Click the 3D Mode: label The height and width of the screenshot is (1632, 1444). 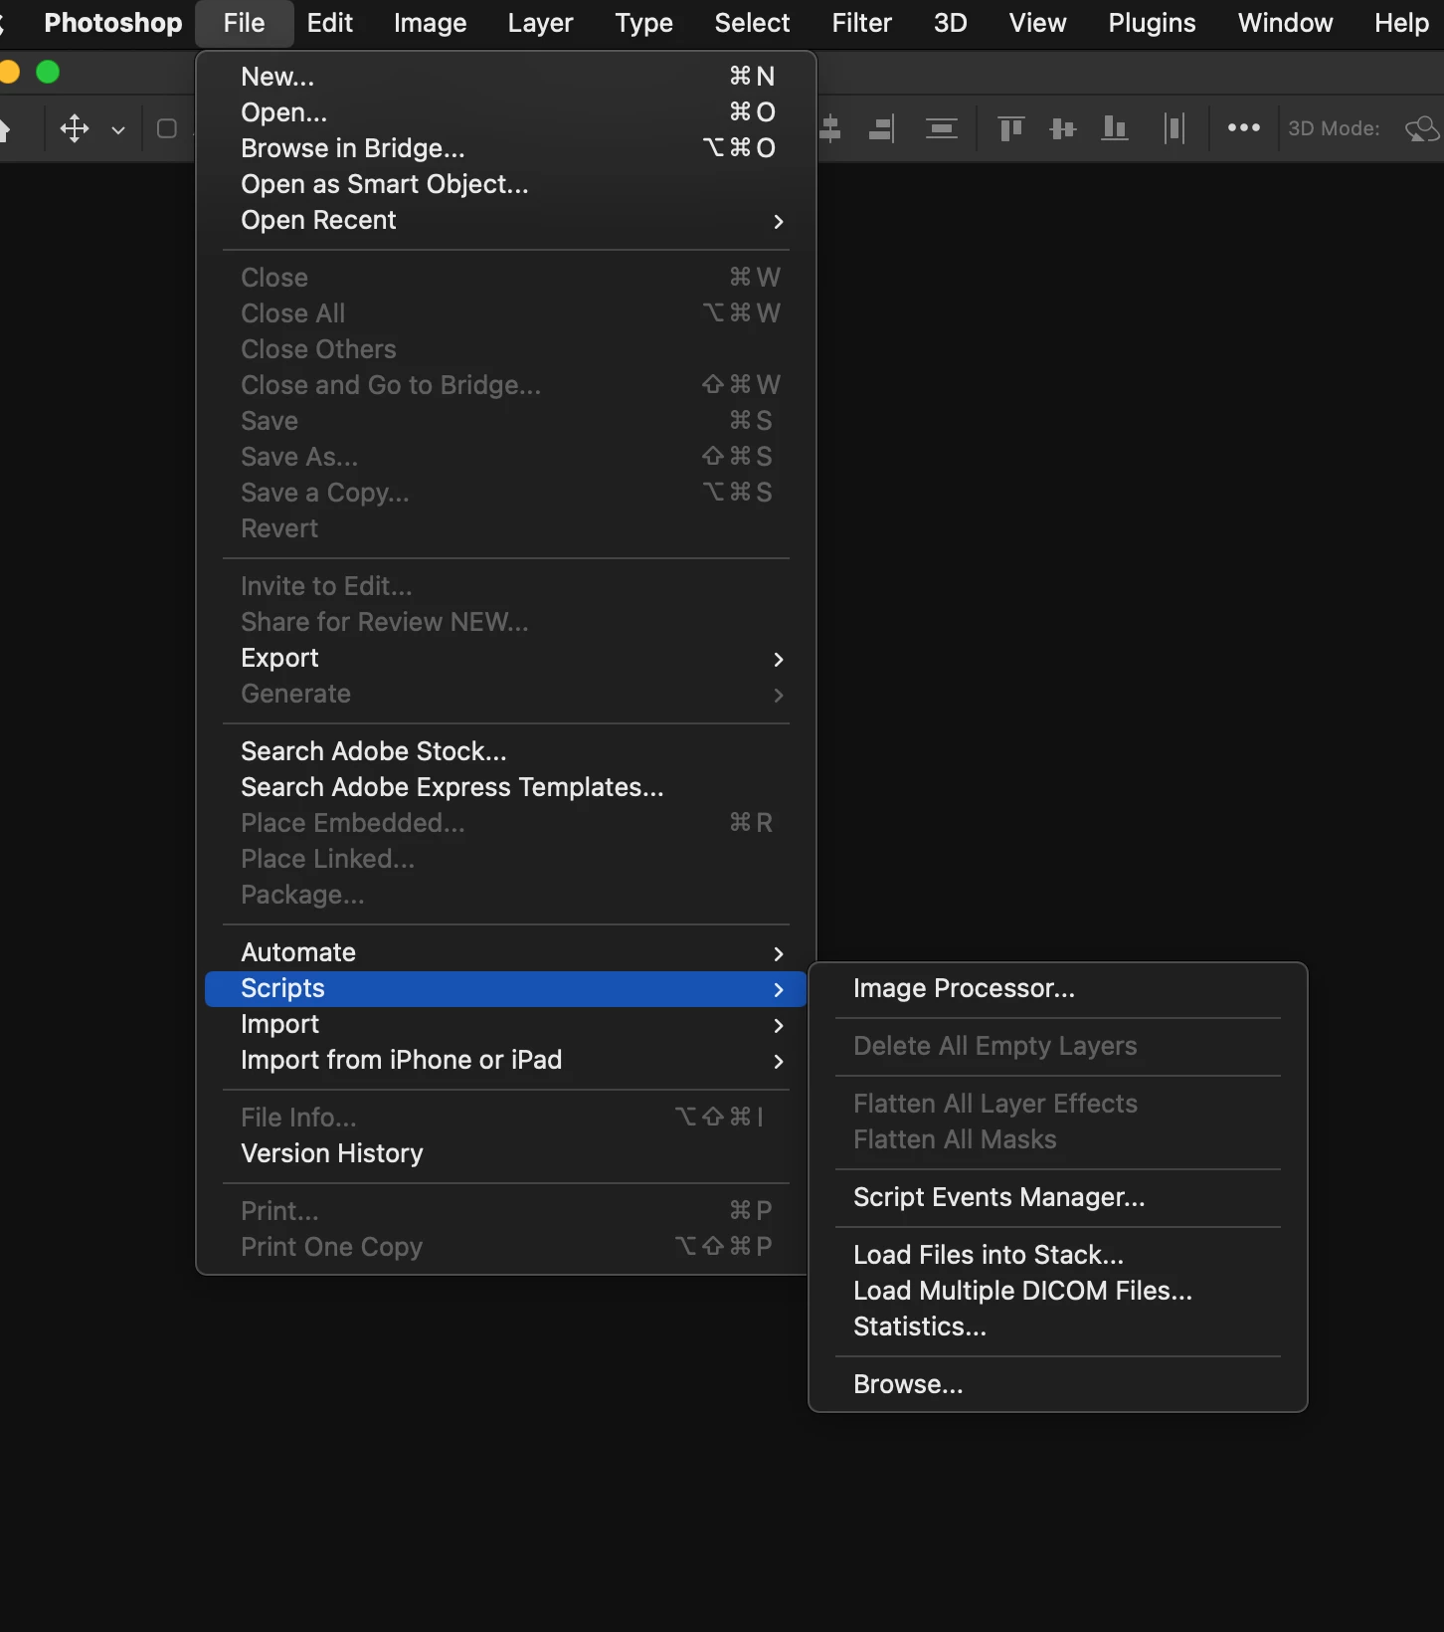(1334, 128)
